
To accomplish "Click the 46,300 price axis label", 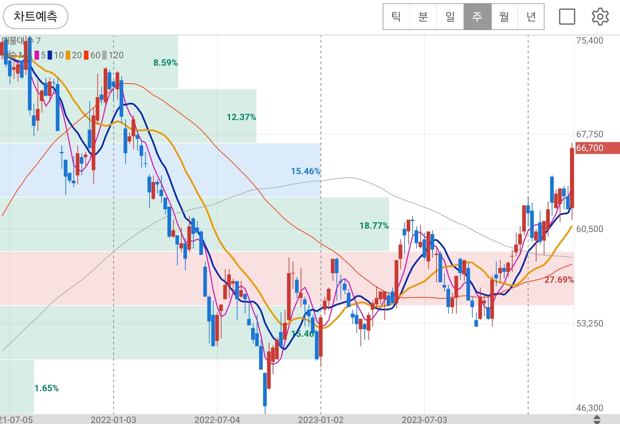I will tap(590, 408).
